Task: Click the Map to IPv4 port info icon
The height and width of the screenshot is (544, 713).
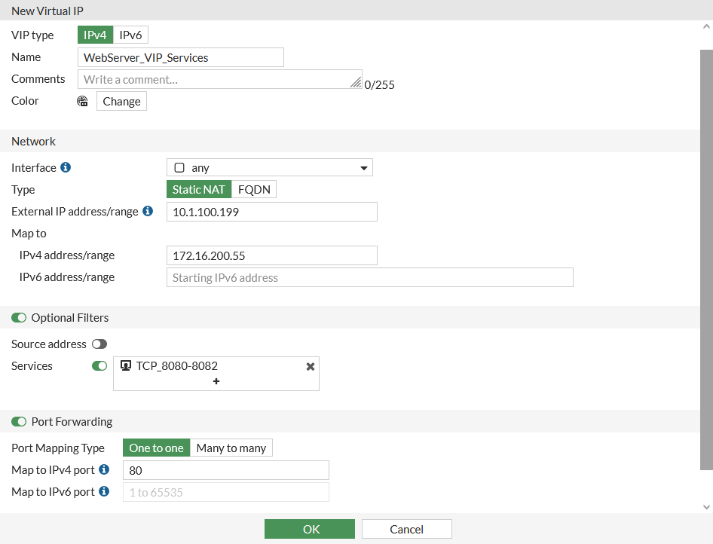Action: pos(103,469)
